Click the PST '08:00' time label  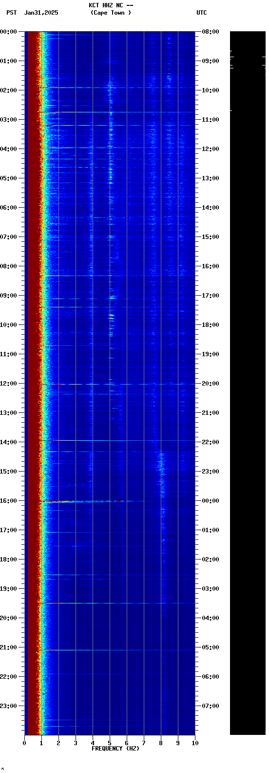tap(9, 266)
